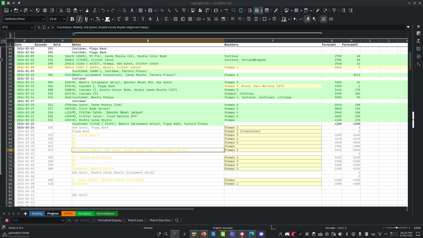Click the Print icon in the toolbar
This screenshot has width=423, height=238.
click(45, 11)
